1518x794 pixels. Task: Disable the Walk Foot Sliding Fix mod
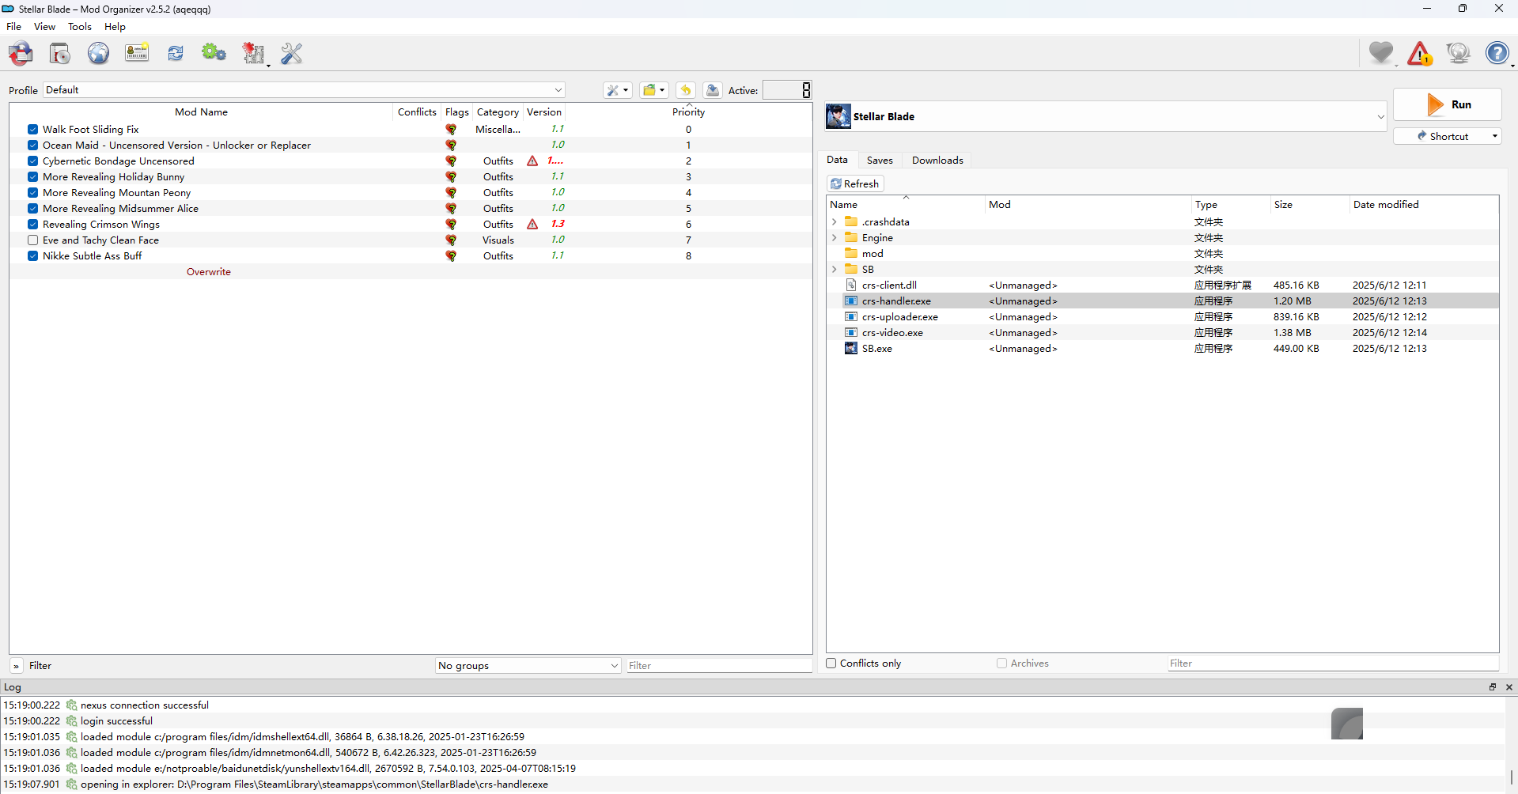click(32, 129)
